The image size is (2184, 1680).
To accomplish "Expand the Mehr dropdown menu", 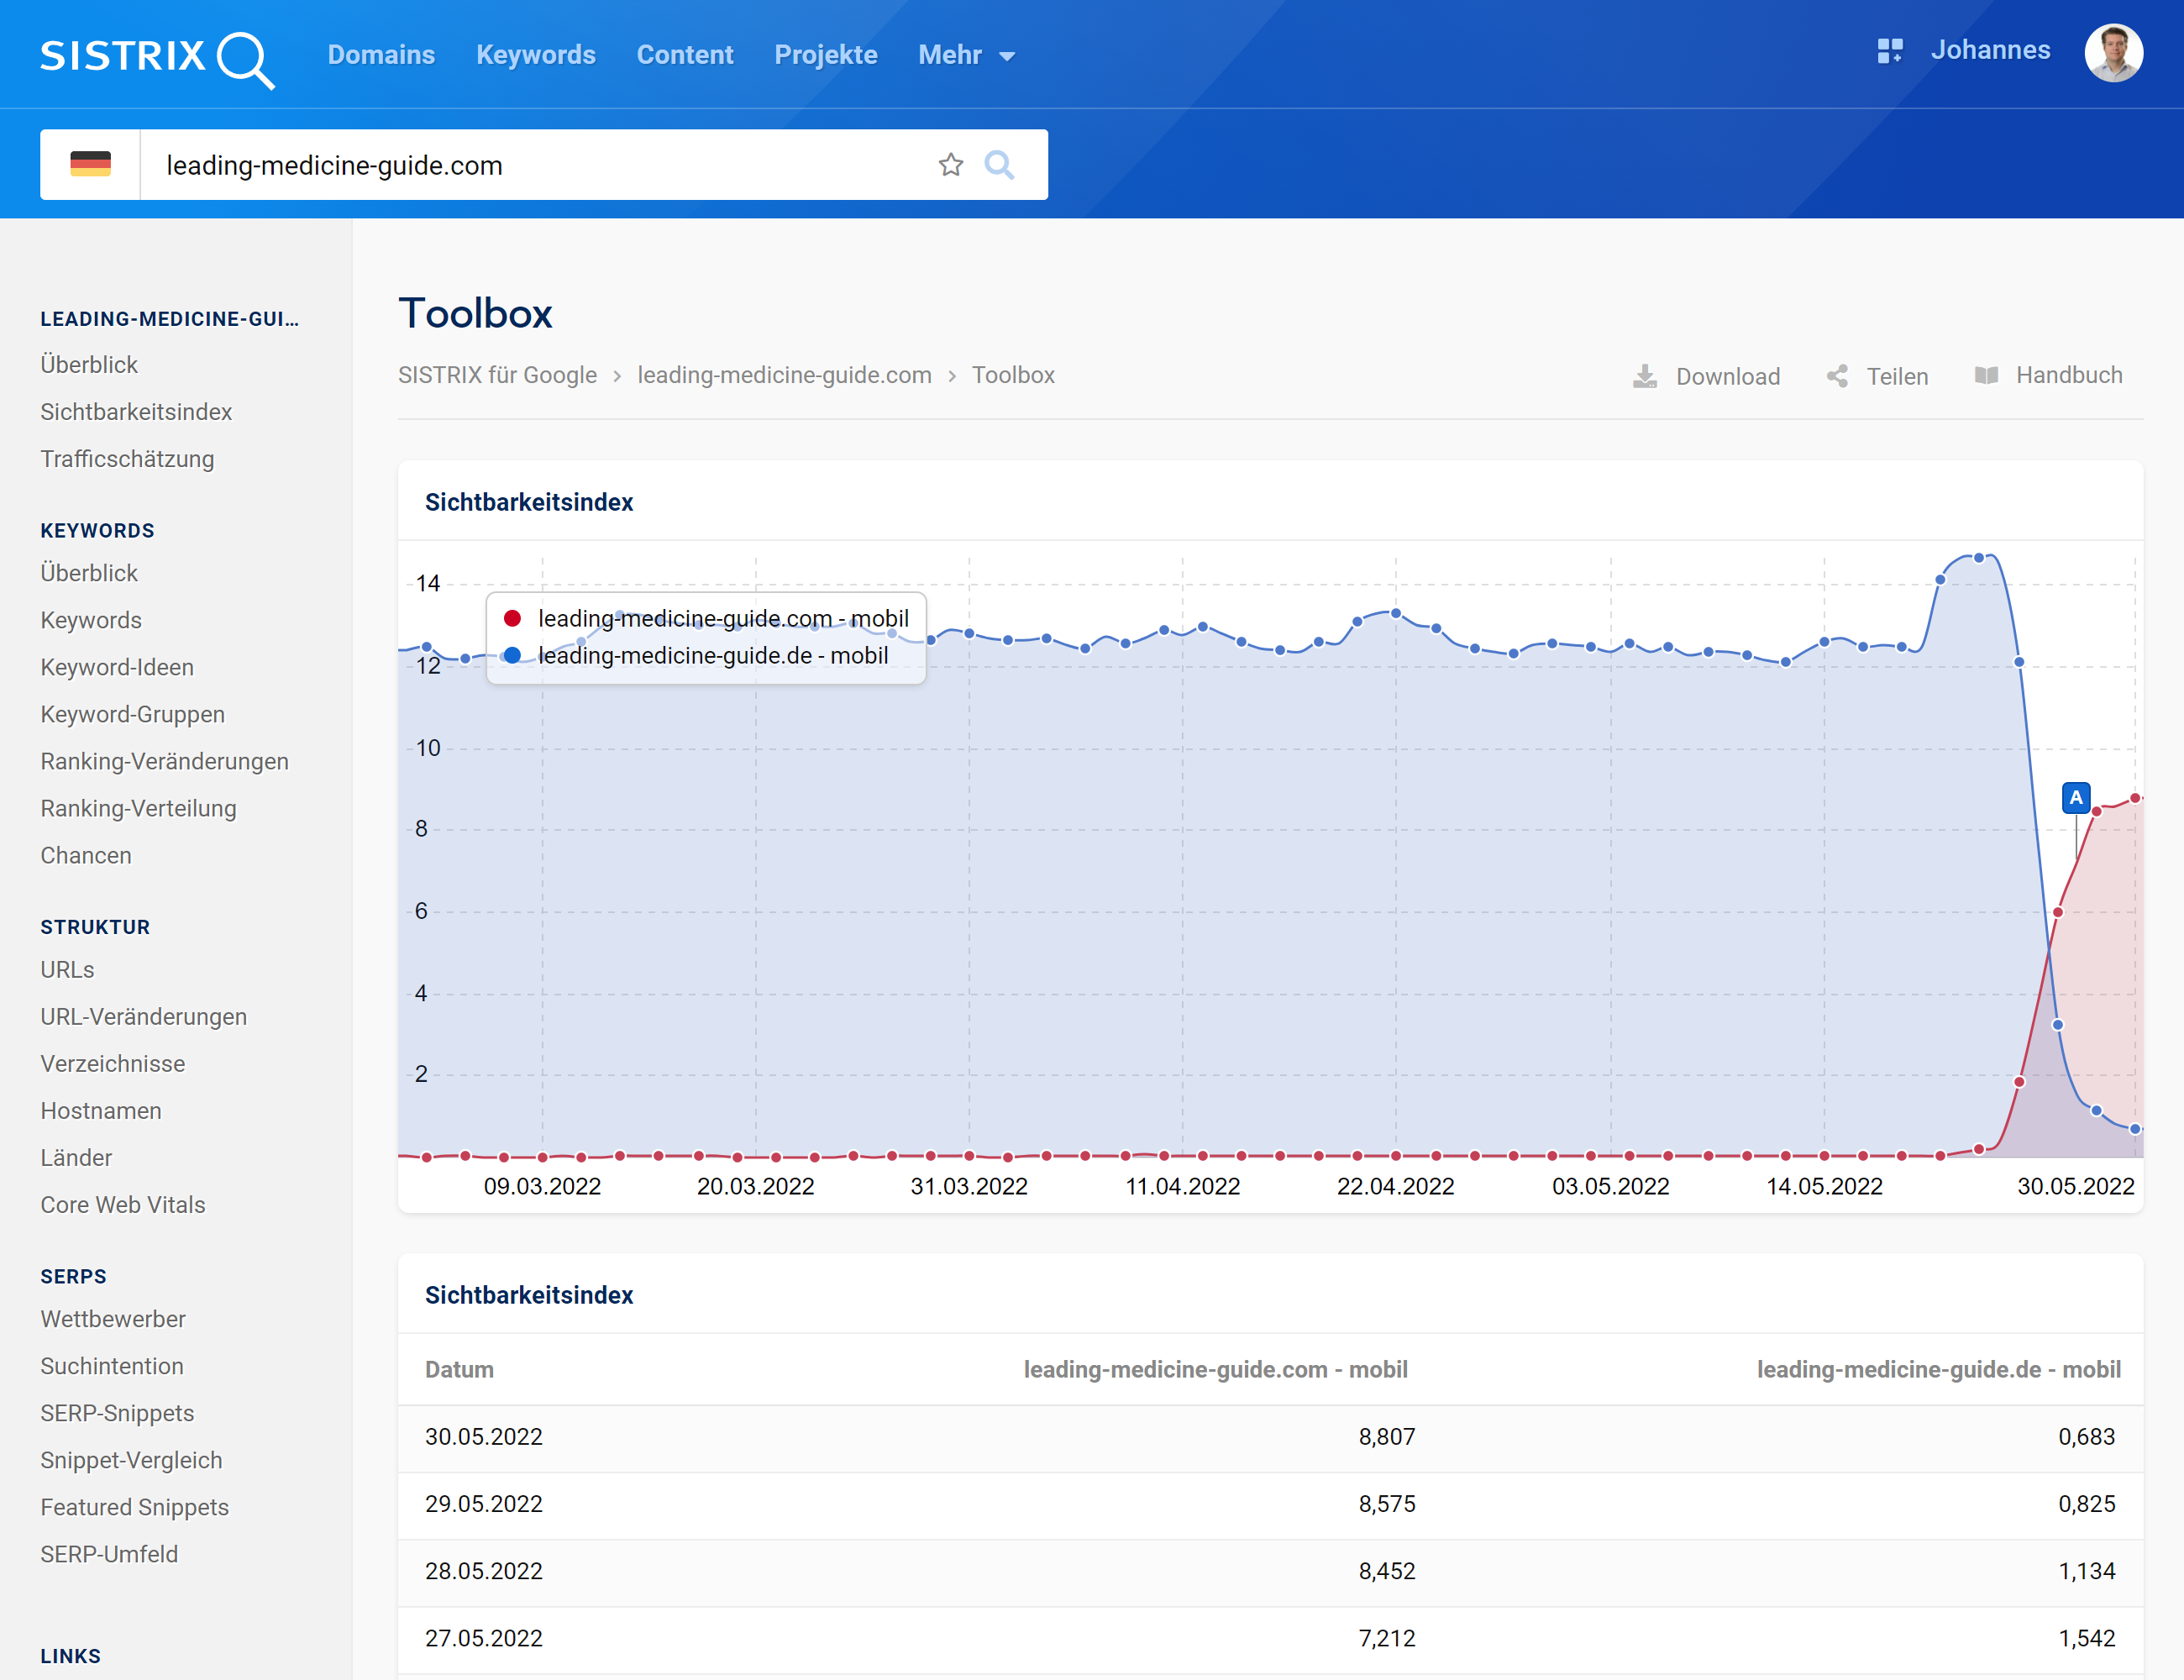I will [966, 55].
